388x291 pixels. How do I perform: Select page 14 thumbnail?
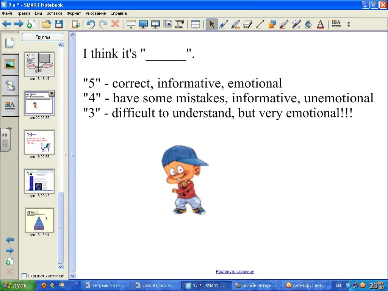click(39, 181)
